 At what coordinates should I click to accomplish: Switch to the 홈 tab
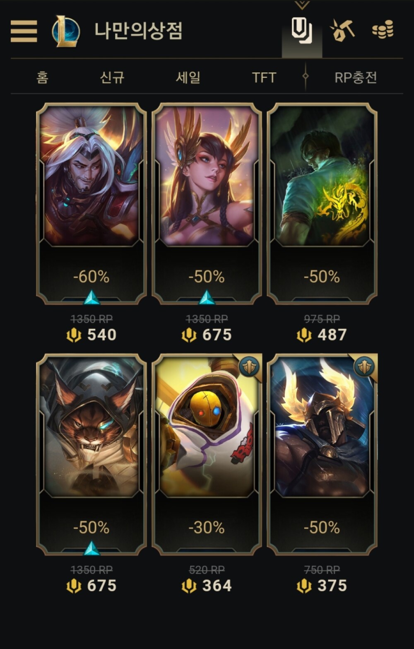[x=42, y=77]
